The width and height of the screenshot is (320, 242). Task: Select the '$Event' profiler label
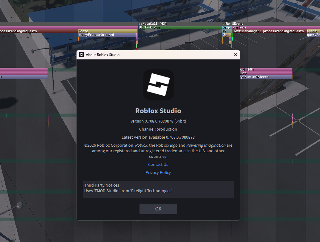click(238, 24)
